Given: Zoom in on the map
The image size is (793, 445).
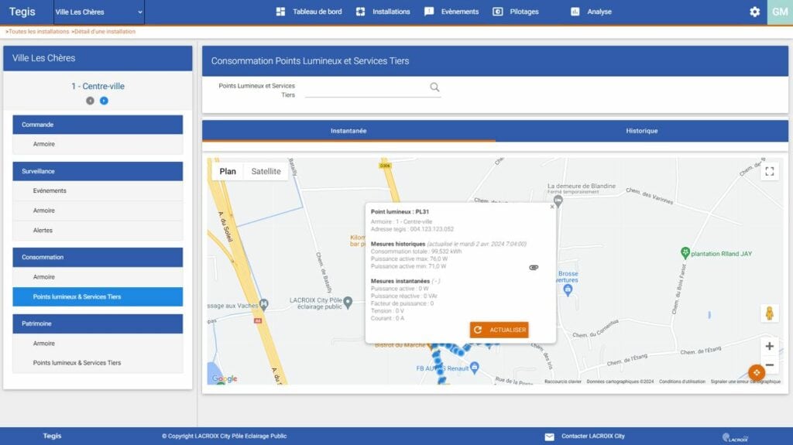Looking at the screenshot, I should coord(769,347).
